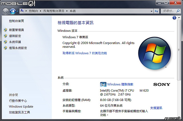Viewport: 183px width, 121px height.
Task: Click 取得新版 Windows 7 的其他功能 link
Action: [x=85, y=53]
